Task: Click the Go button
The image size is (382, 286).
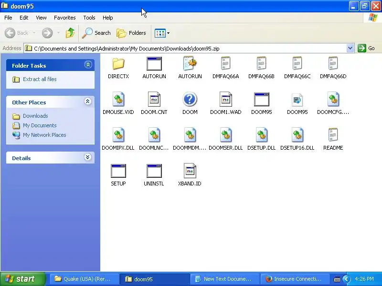Action: (x=366, y=48)
